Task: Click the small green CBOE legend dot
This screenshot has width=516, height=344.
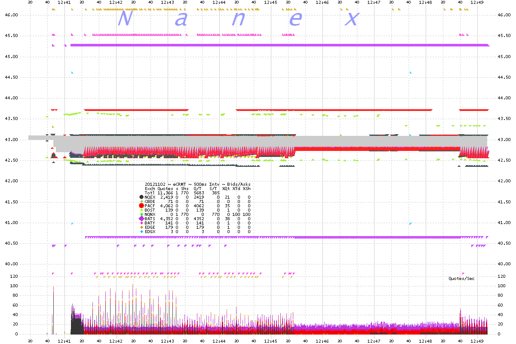Action: pyautogui.click(x=141, y=201)
